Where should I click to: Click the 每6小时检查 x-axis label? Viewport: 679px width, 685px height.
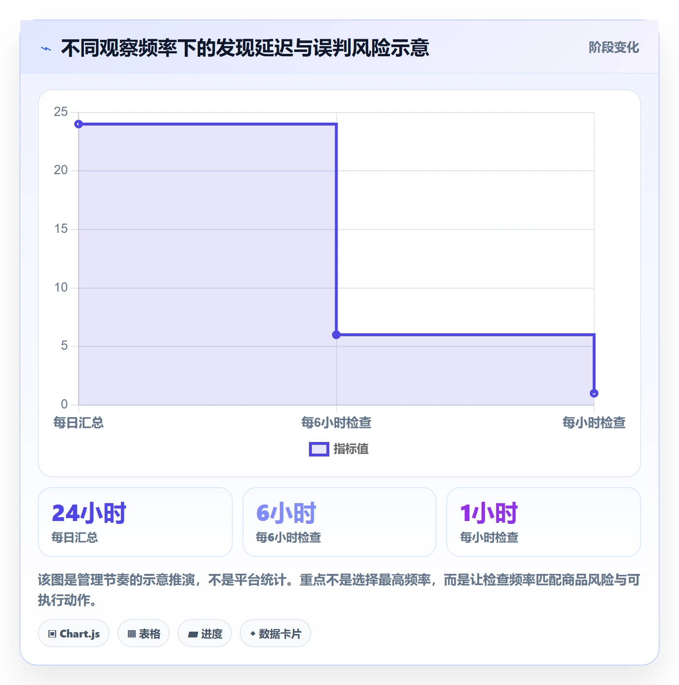pyautogui.click(x=336, y=423)
